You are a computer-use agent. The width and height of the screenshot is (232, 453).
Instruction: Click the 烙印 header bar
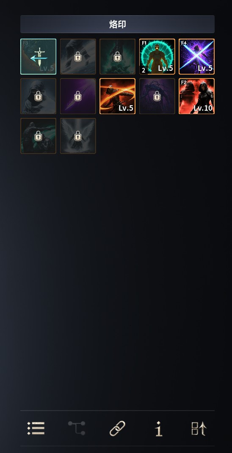pos(118,24)
